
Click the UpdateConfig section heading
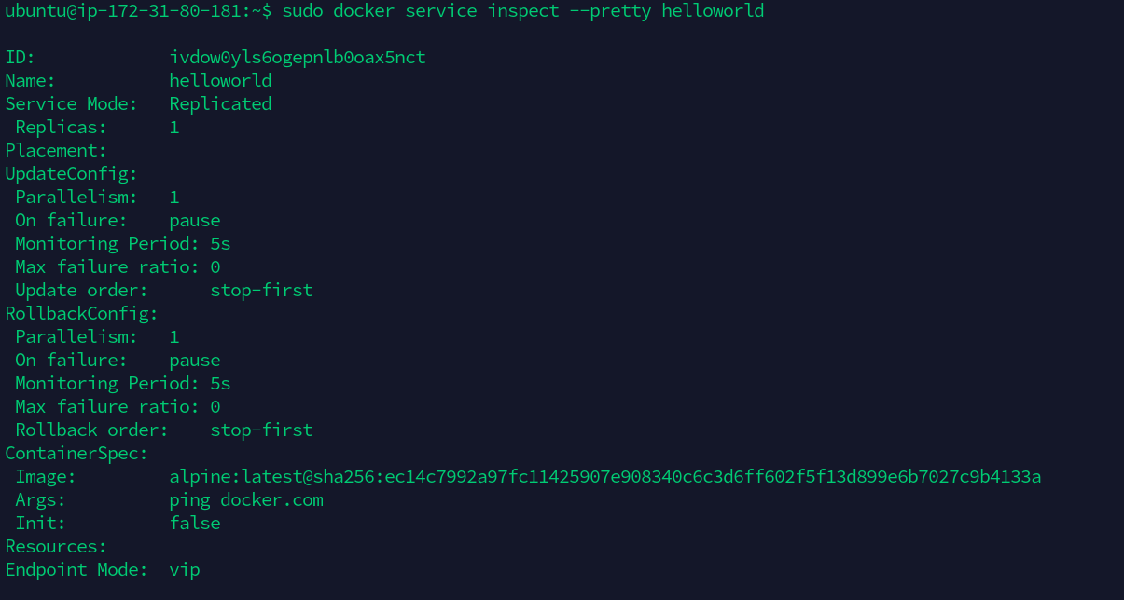72,174
